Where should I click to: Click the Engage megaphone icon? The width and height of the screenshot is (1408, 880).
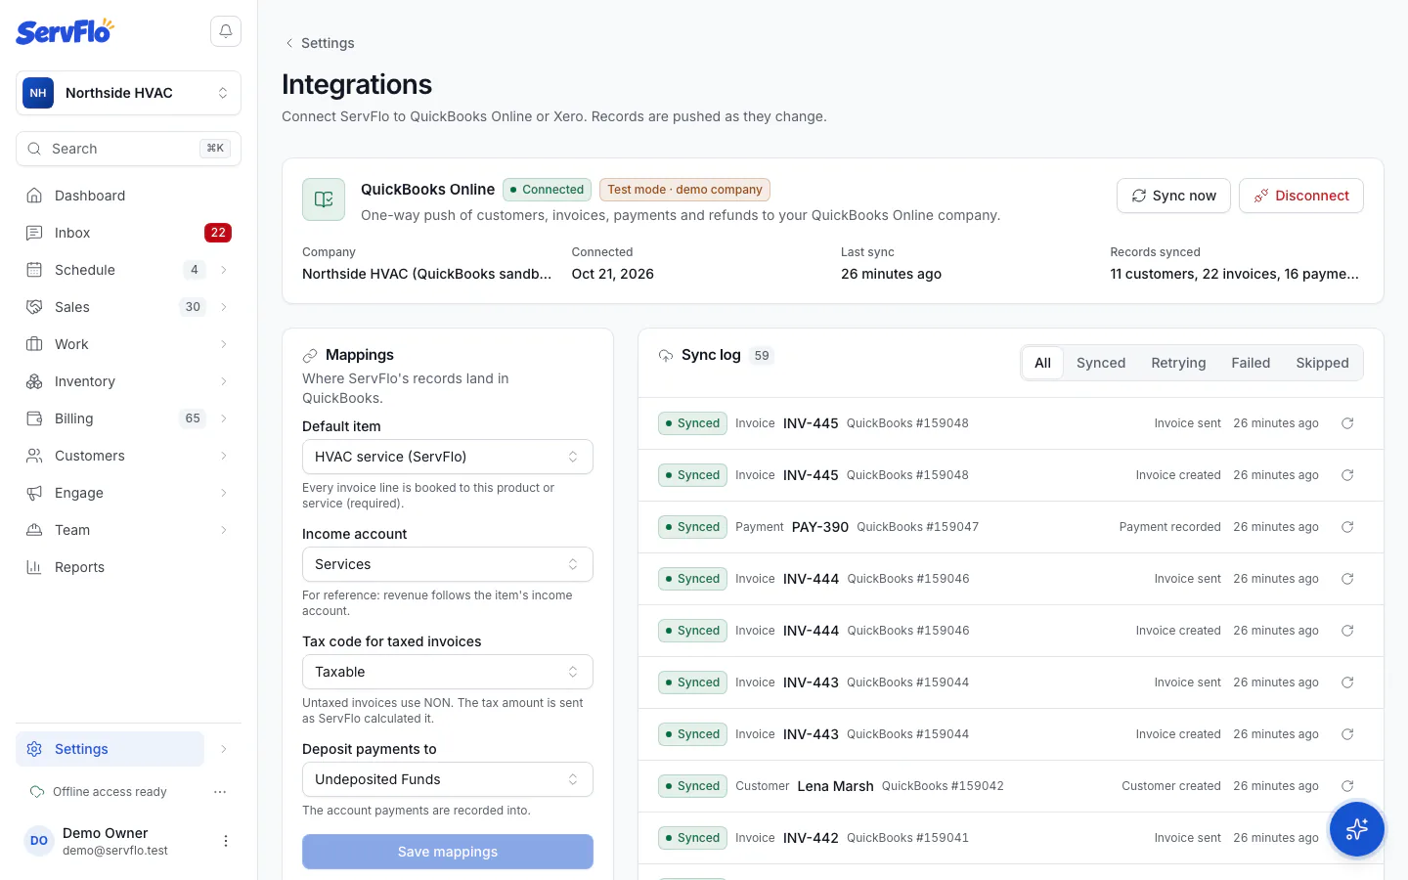34,493
